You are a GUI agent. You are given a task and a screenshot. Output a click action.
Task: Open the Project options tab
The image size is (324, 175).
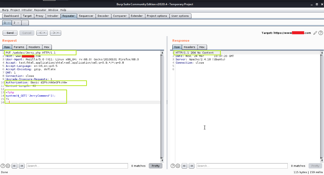pyautogui.click(x=157, y=16)
